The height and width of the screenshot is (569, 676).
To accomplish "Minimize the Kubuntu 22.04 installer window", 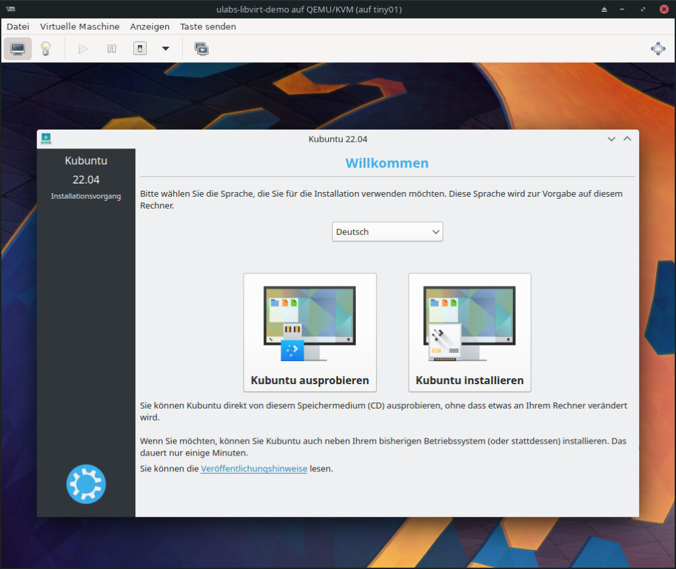I will 611,139.
